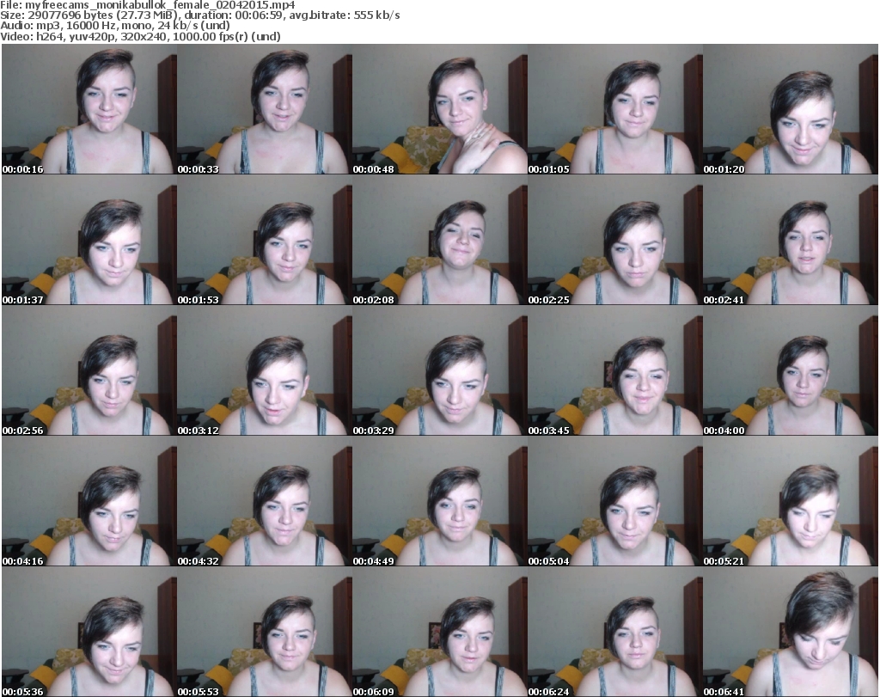The image size is (880, 697).
Task: Click the thumbnail labeled 00:06:24
Action: pyautogui.click(x=615, y=632)
